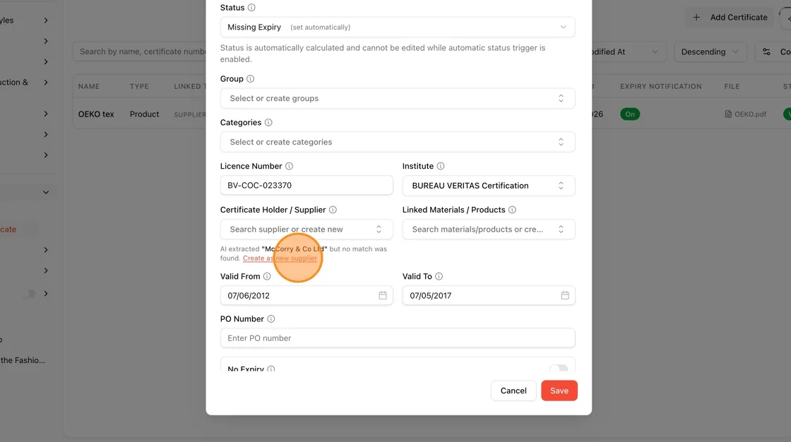Click the Create as new supplier link

click(x=280, y=258)
